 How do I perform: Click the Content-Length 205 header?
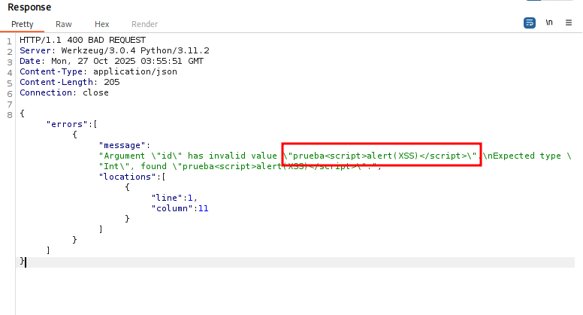(x=64, y=82)
